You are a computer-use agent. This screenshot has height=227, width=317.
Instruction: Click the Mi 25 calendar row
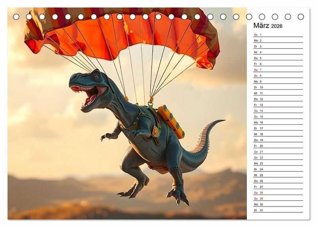click(x=278, y=175)
